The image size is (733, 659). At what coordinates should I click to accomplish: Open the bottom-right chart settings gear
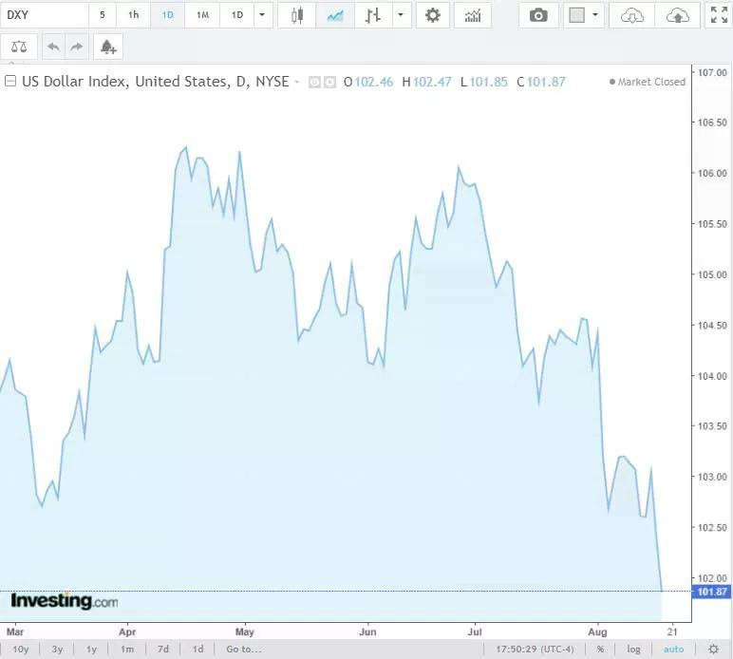click(x=713, y=650)
